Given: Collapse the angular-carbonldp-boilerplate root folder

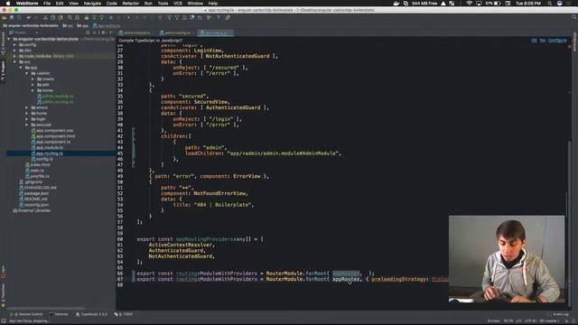Looking at the screenshot, I should (x=9, y=39).
